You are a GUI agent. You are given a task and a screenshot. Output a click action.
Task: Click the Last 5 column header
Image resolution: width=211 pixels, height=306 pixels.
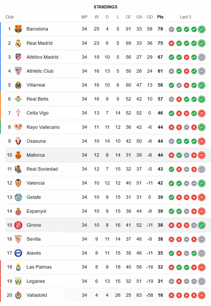(x=185, y=17)
